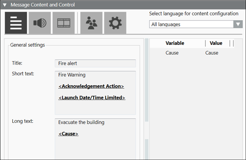246x160 pixels.
Task: Select the recipients people group icon
Action: [x=91, y=23]
